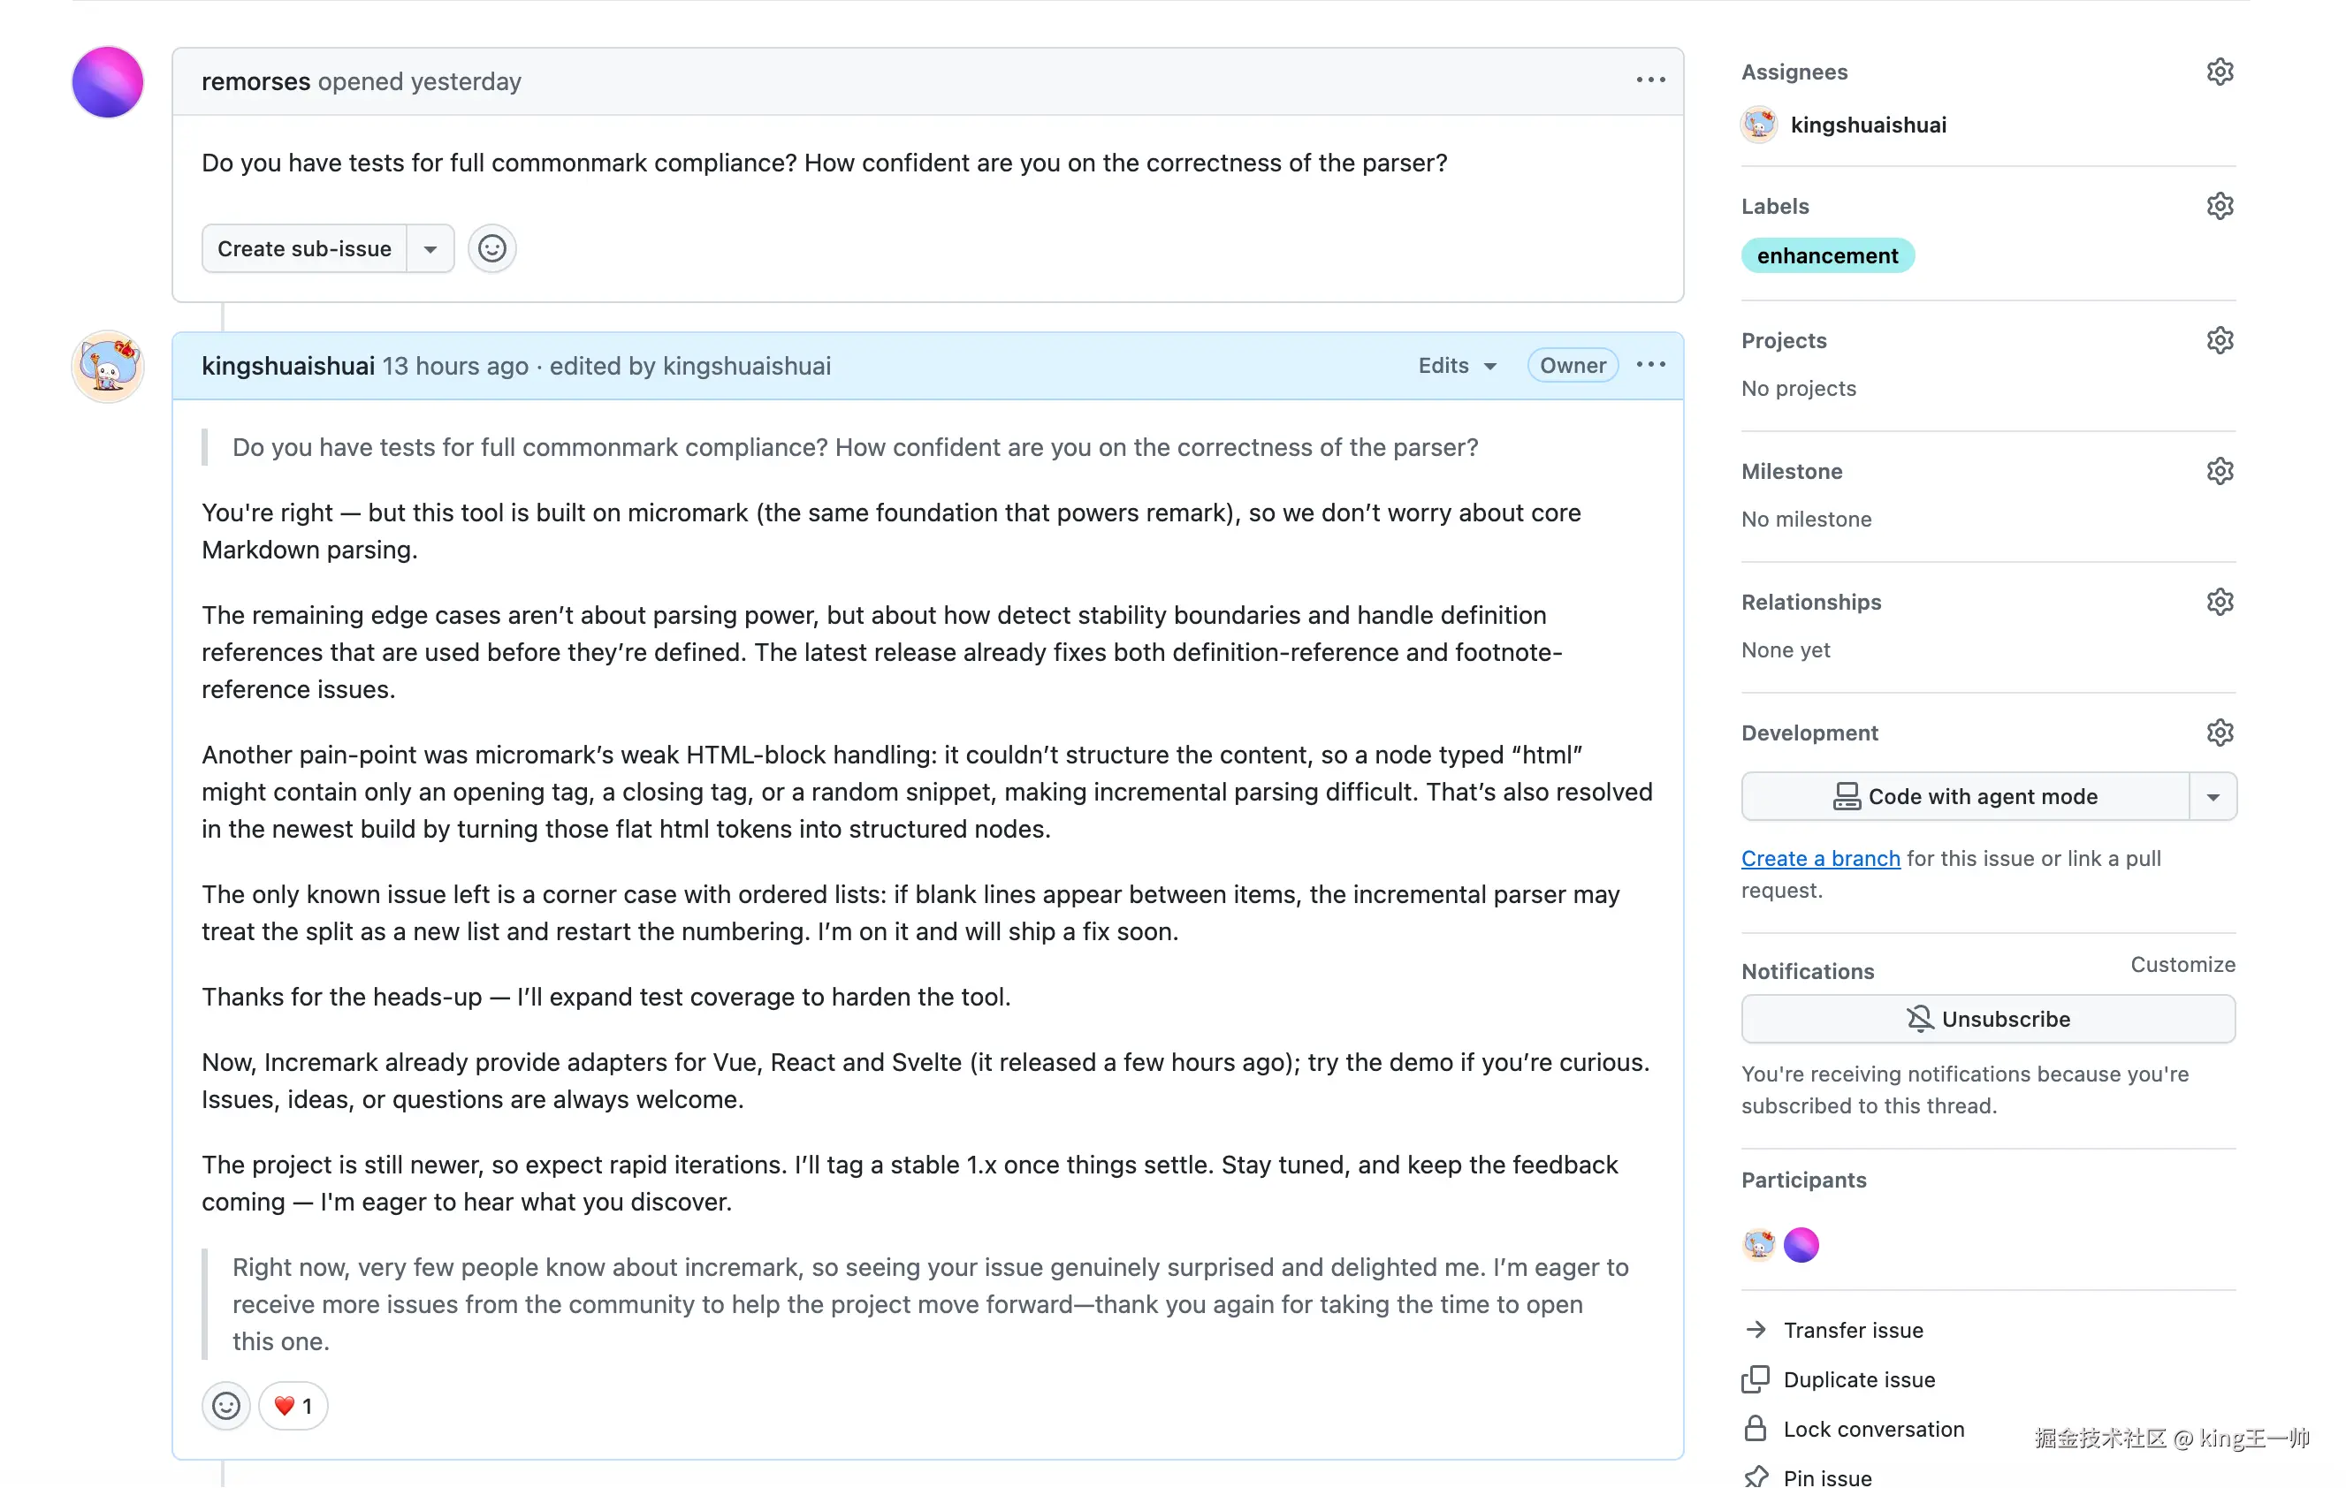
Task: Toggle the heart reaction on the comment
Action: point(293,1405)
